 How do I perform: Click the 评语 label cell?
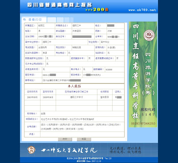tap(32, 134)
